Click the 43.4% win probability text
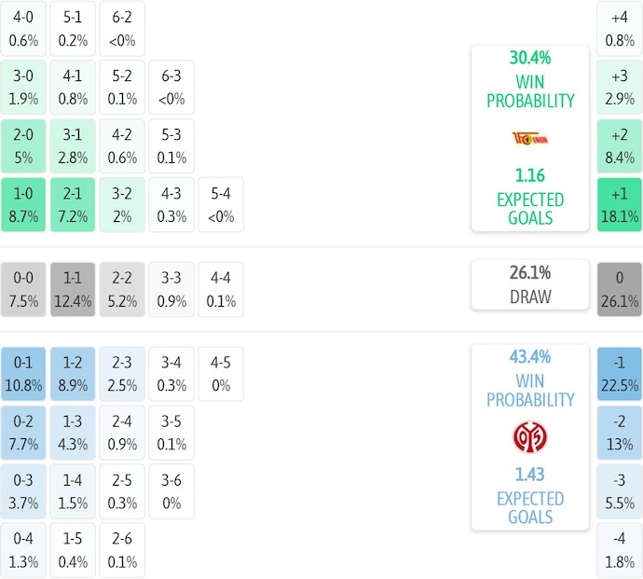The height and width of the screenshot is (579, 643). pos(529,356)
